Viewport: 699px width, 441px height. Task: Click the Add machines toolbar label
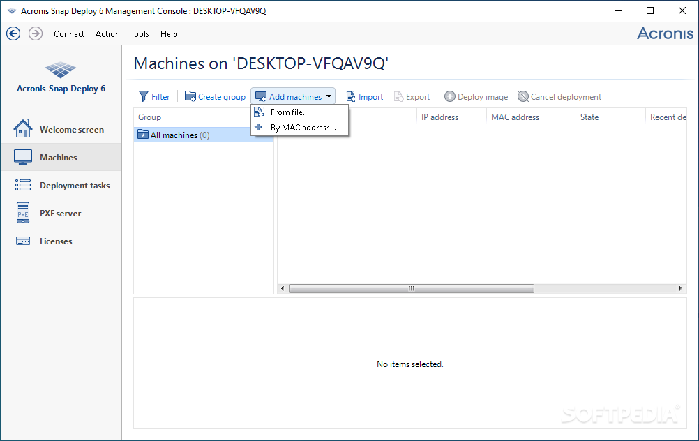coord(295,97)
